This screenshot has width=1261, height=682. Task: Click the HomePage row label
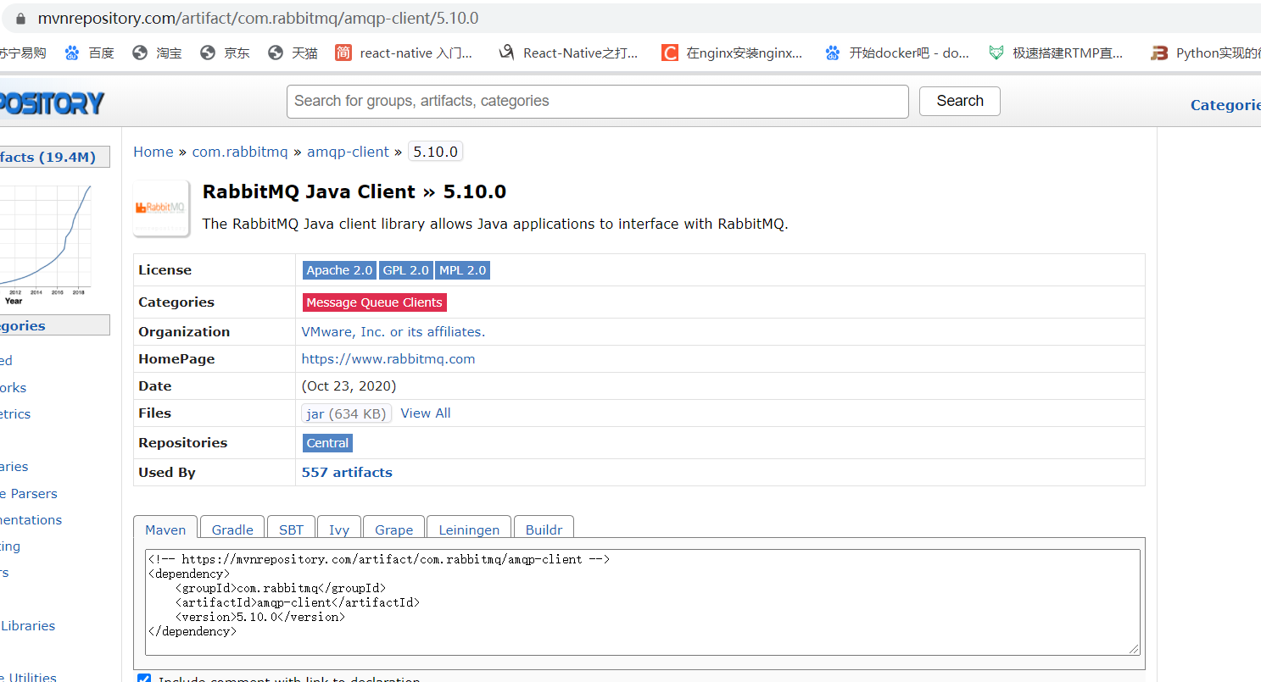[x=176, y=359]
